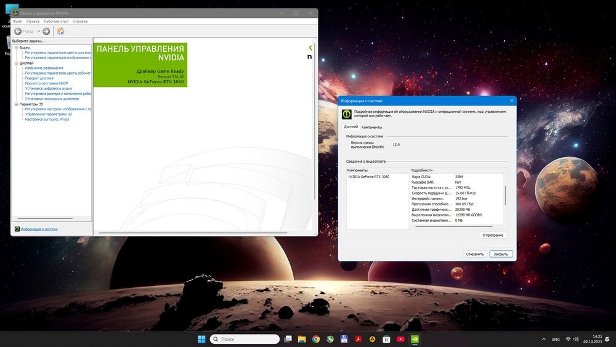The image size is (616, 347).
Task: Open the NVIDIA icon in the taskbar
Action: pos(415,339)
